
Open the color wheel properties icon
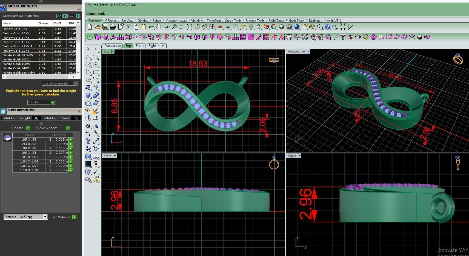274,27
